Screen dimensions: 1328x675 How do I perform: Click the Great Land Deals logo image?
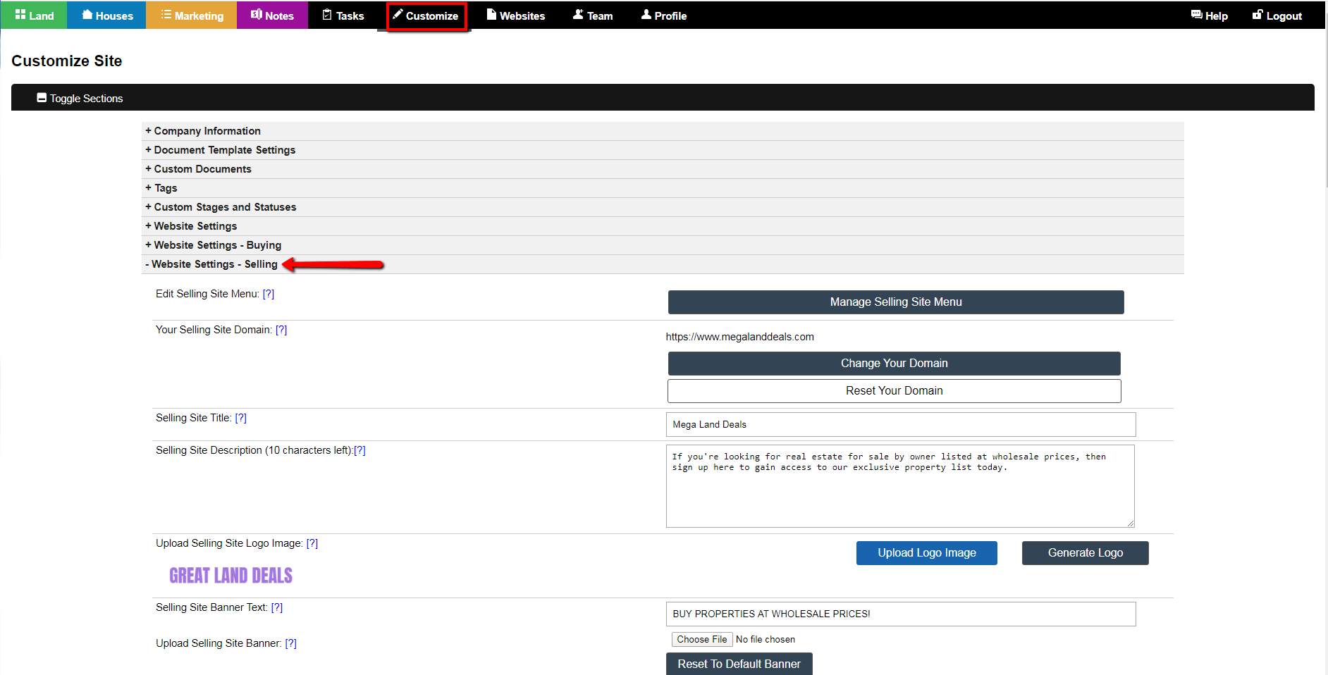click(230, 576)
